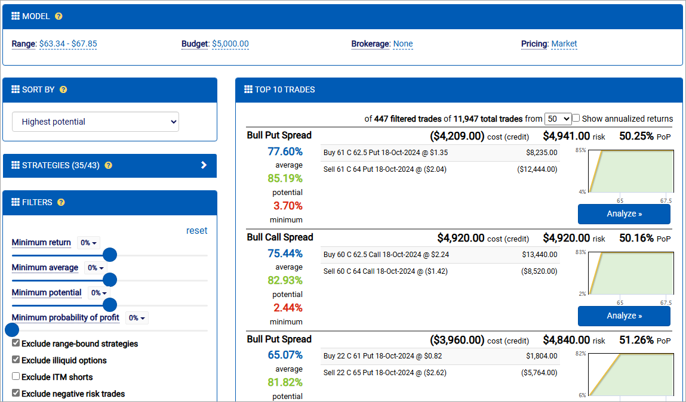The image size is (686, 402).
Task: Click the Budget value $5,000.00
Action: pyautogui.click(x=230, y=44)
